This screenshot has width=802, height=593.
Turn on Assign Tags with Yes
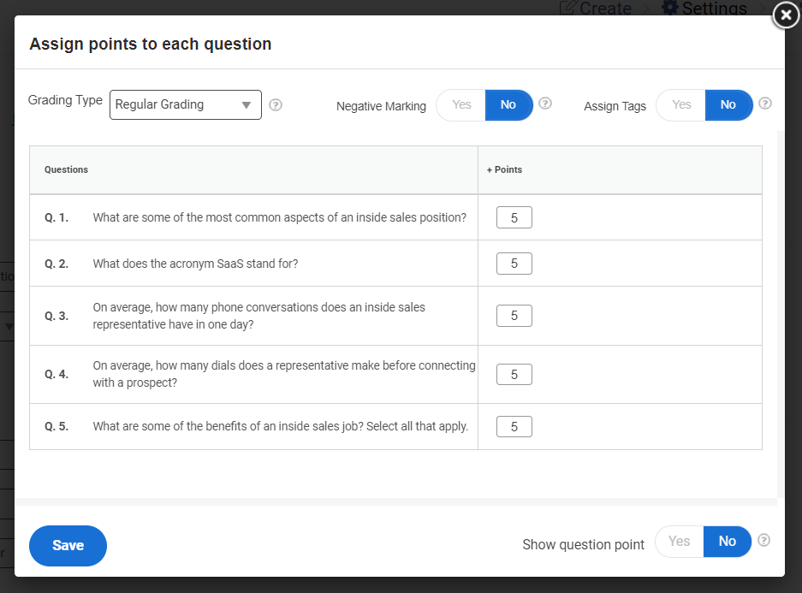pyautogui.click(x=681, y=104)
